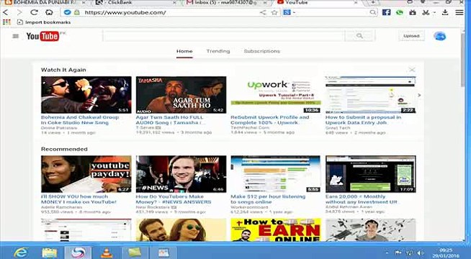Viewport: 471px width, 259px height.
Task: Click the volume icon in system tray
Action: (421, 253)
